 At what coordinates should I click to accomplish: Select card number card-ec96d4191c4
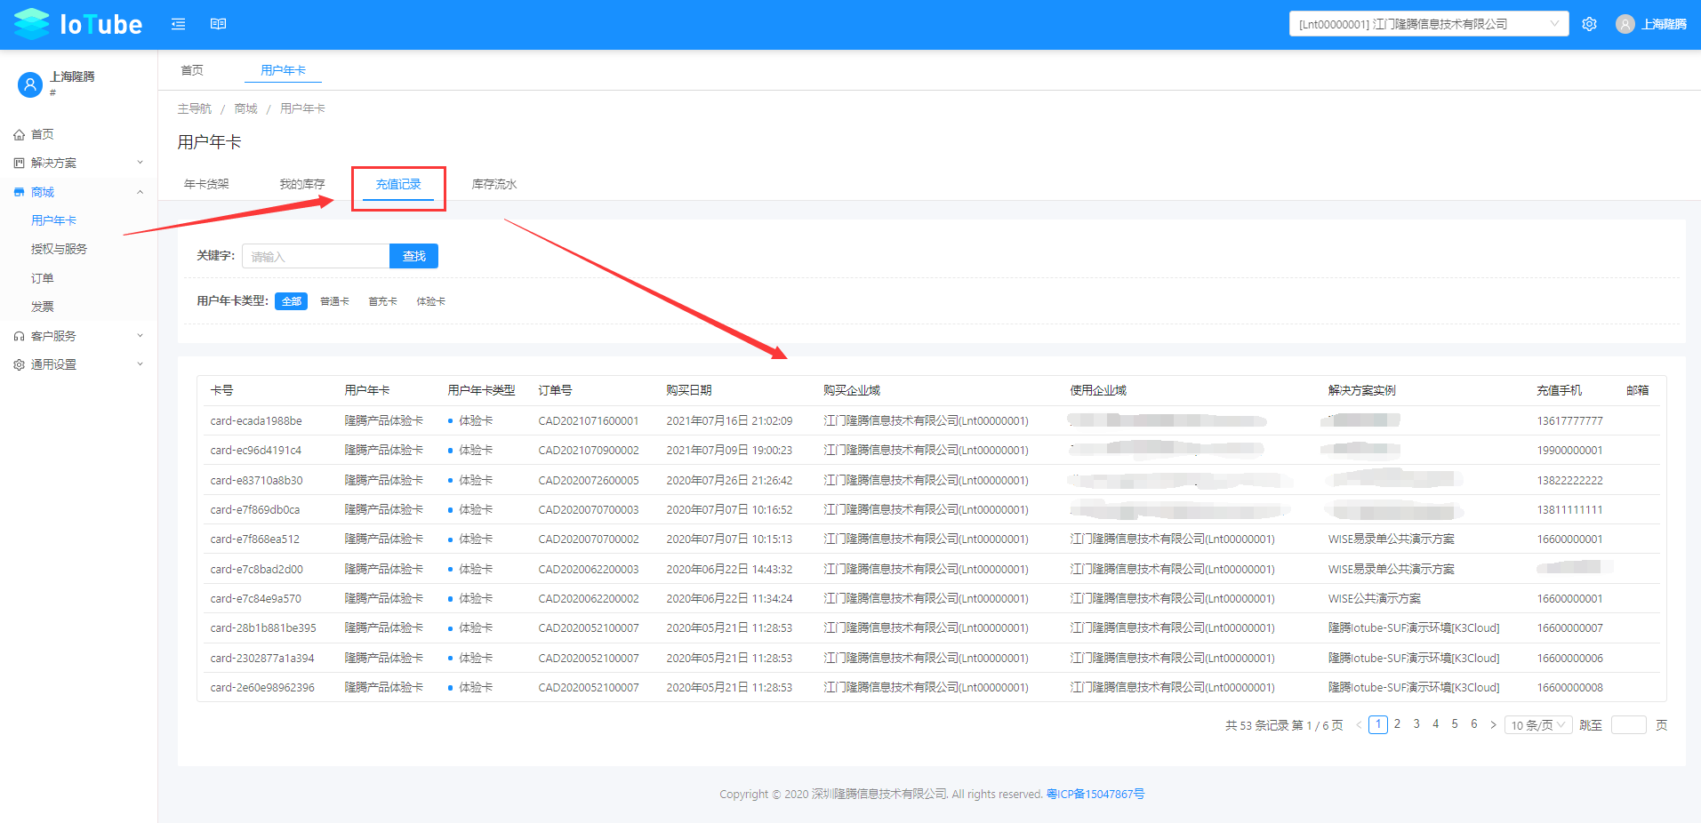coord(256,451)
